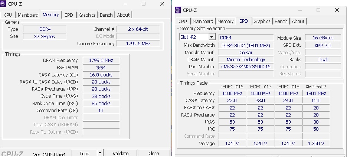Minimize the Memory CPU-Z window

tap(125, 4)
